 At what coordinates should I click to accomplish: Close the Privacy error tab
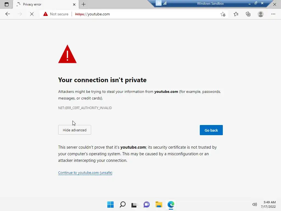(74, 4)
